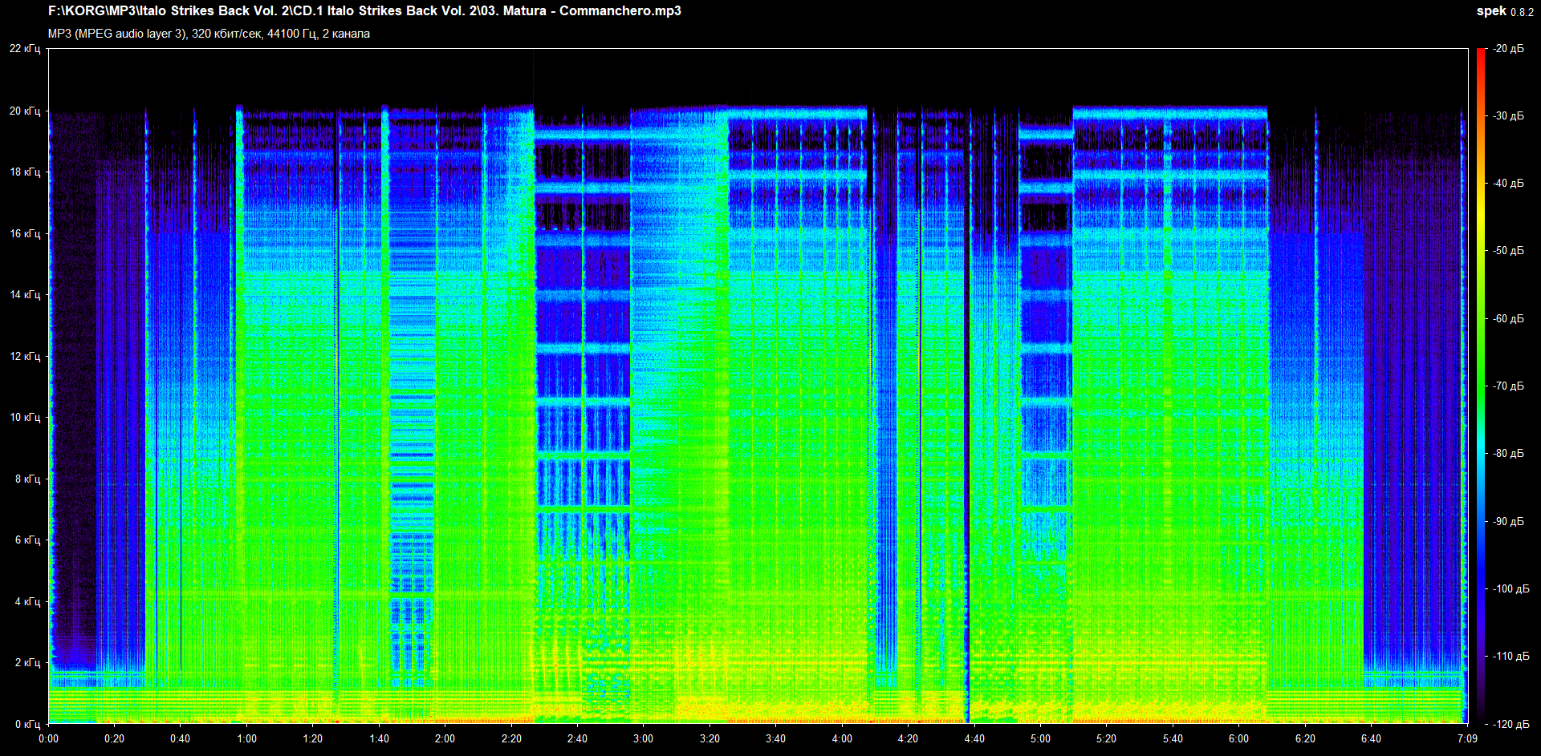Click the 7:09 end time label

tap(1467, 738)
